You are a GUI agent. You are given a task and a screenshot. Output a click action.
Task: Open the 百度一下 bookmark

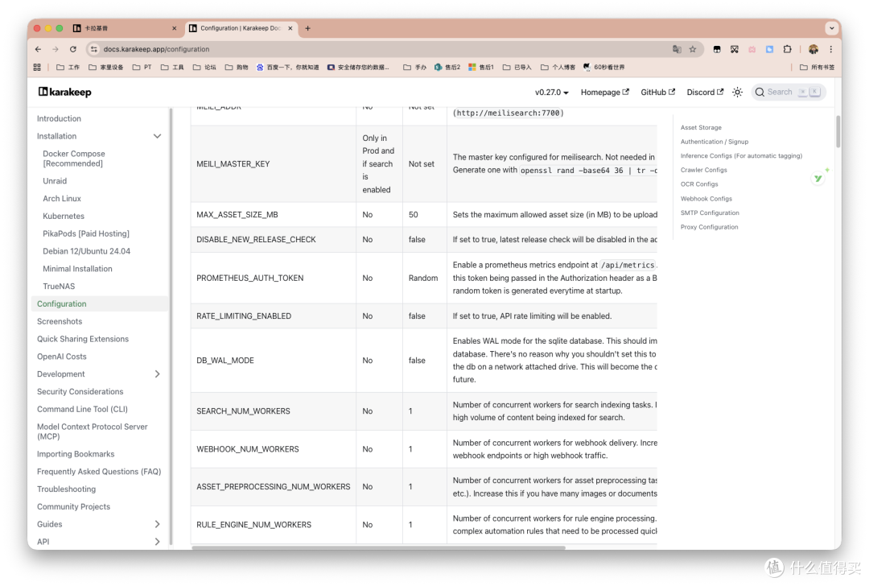click(287, 67)
